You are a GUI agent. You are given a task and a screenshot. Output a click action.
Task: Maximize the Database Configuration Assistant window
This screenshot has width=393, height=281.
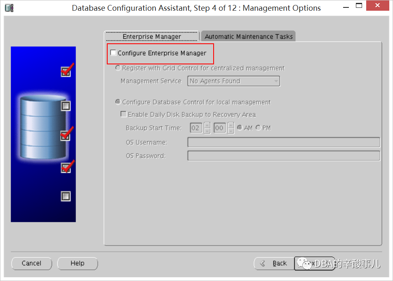click(x=359, y=5)
